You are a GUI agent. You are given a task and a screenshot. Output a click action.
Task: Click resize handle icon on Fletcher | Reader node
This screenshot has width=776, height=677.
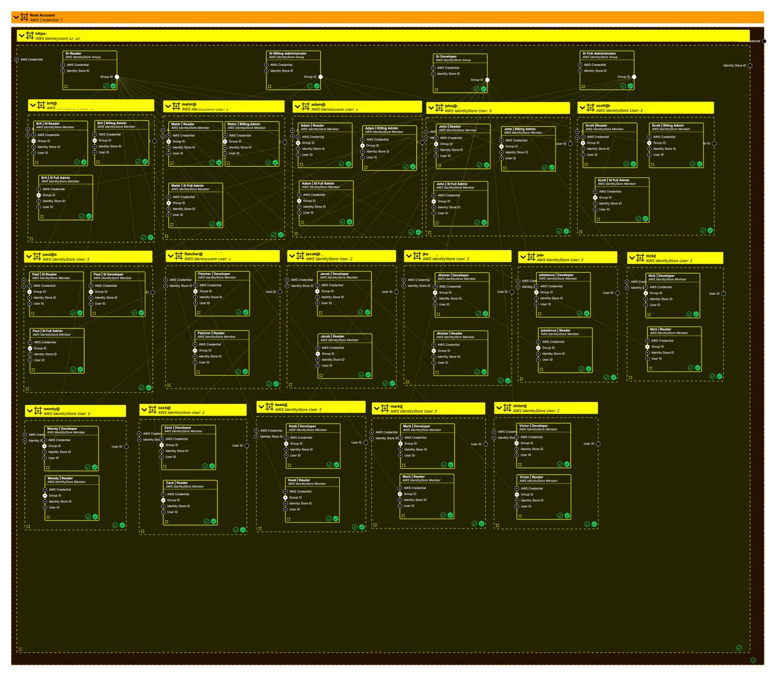pyautogui.click(x=199, y=372)
